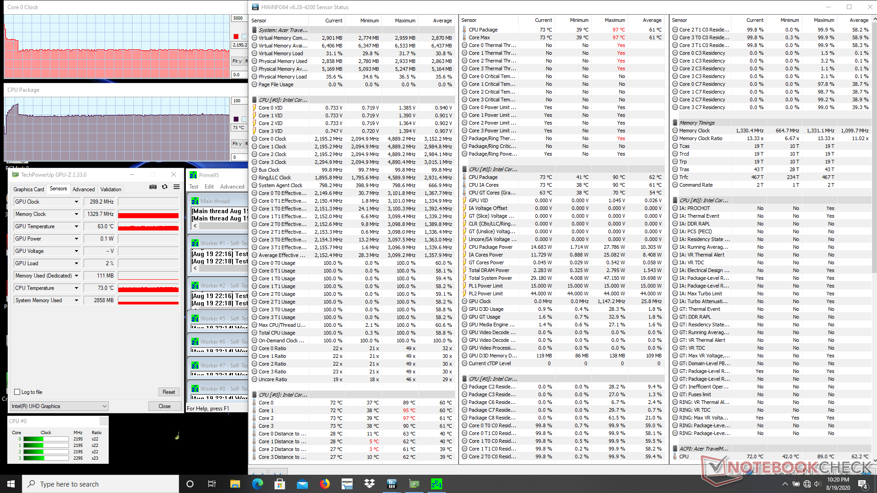Open Prime95's Advanced menu
877x493 pixels.
[232, 187]
